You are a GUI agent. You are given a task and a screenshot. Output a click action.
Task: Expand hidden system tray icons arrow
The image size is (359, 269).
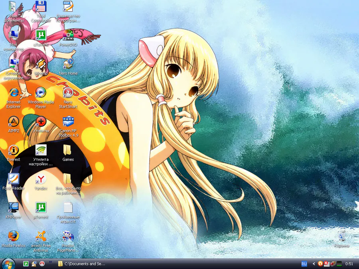point(314,264)
